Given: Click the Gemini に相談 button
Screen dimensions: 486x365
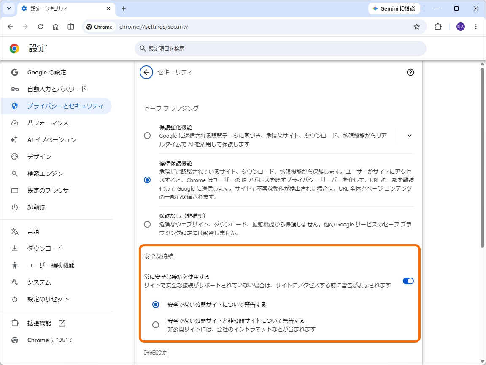Looking at the screenshot, I should pos(394,9).
